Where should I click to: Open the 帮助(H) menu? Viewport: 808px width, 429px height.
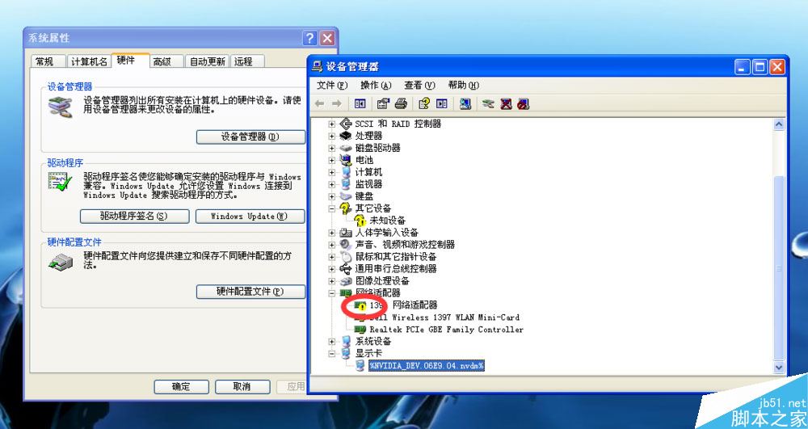pos(463,85)
